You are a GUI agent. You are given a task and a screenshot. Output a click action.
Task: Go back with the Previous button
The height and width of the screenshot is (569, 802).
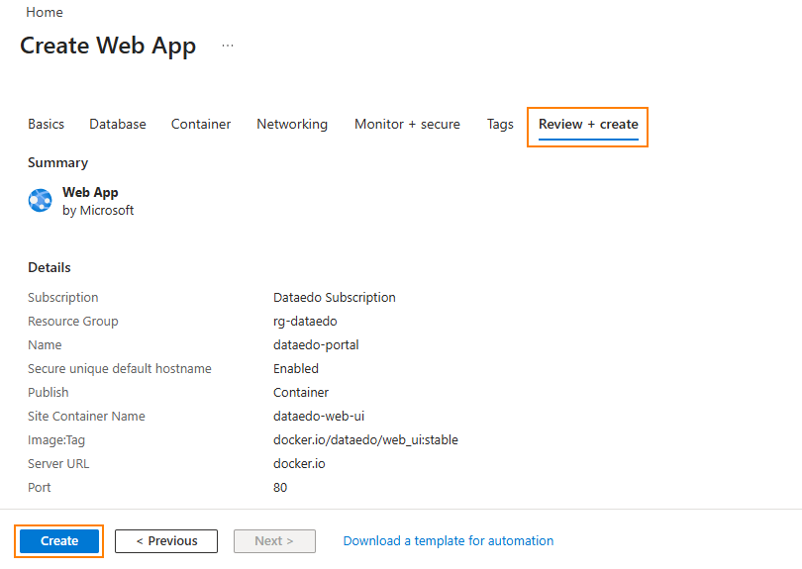(166, 541)
